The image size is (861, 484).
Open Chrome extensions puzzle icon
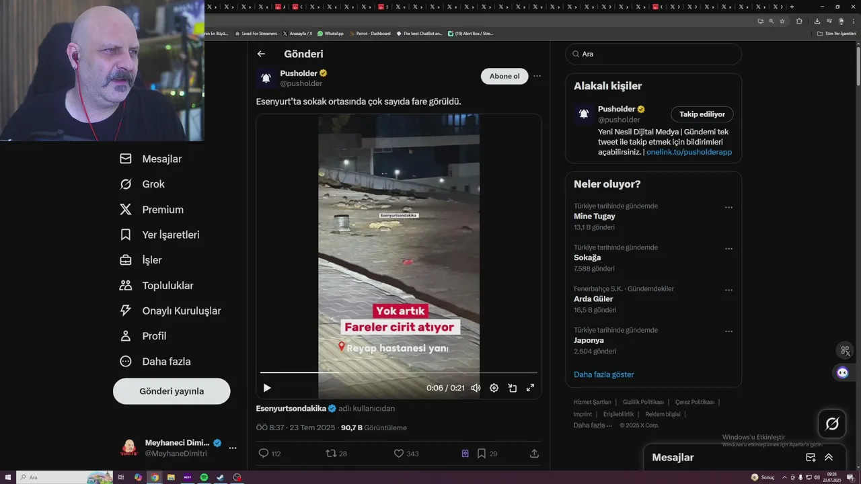pos(799,21)
